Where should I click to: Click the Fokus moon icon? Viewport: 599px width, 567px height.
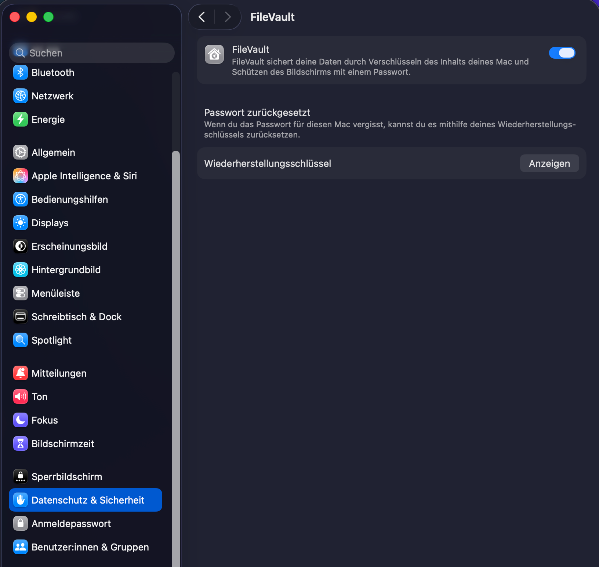pyautogui.click(x=21, y=420)
